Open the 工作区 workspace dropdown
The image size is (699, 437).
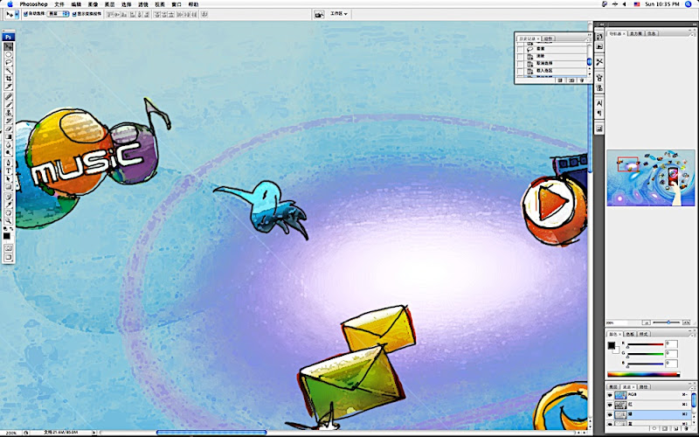pyautogui.click(x=338, y=14)
